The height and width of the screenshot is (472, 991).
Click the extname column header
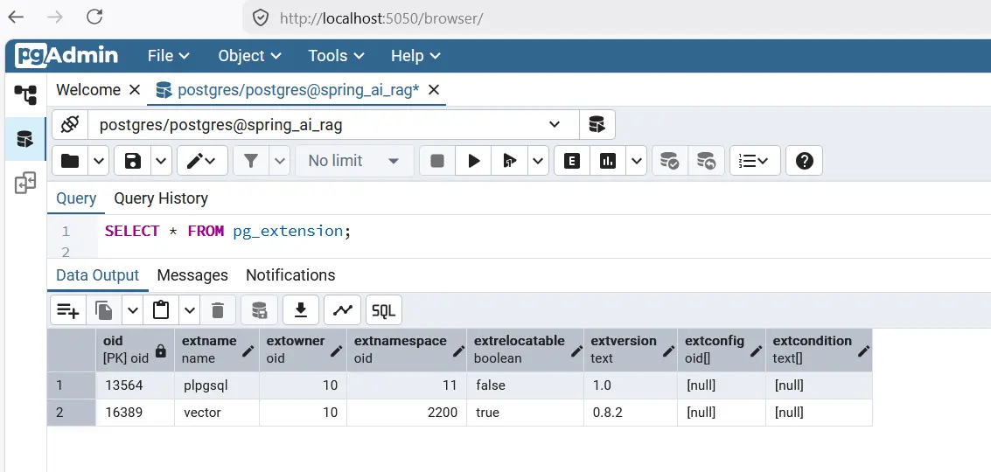pyautogui.click(x=217, y=350)
